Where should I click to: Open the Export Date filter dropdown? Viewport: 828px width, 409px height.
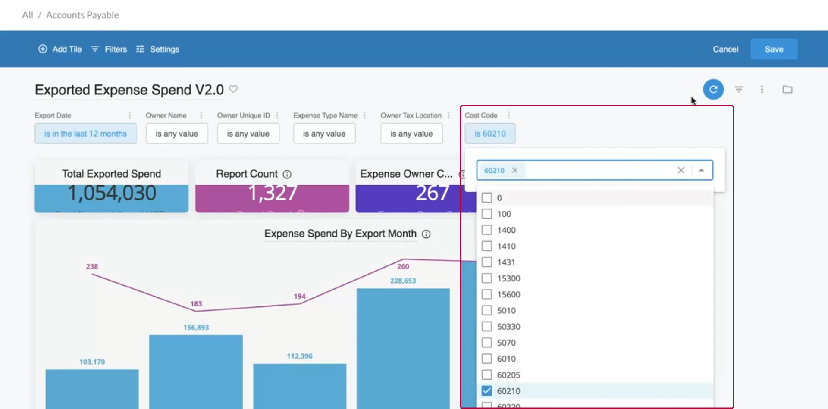pos(85,134)
